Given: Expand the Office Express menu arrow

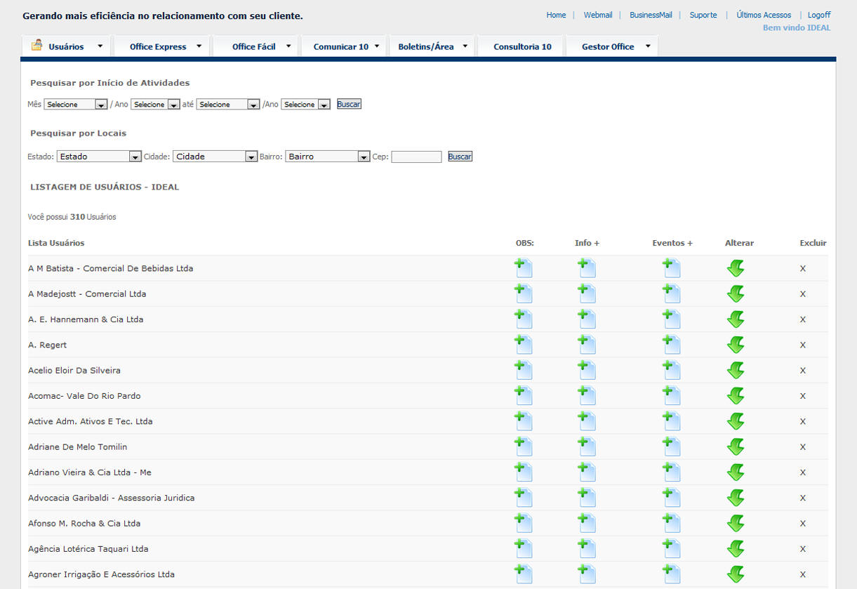Looking at the screenshot, I should (x=199, y=46).
